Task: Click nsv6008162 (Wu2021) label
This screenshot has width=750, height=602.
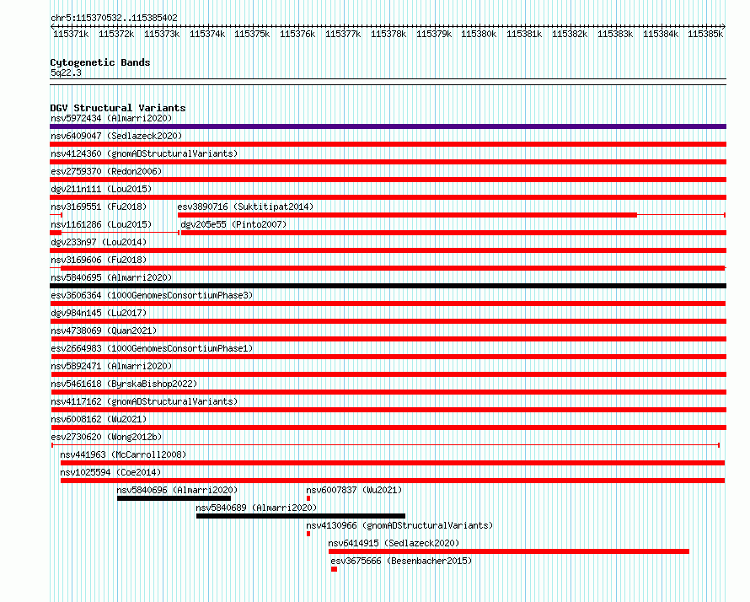Action: point(99,419)
